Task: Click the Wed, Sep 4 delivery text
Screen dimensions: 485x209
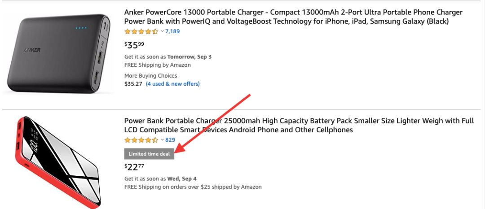Action: pos(182,179)
